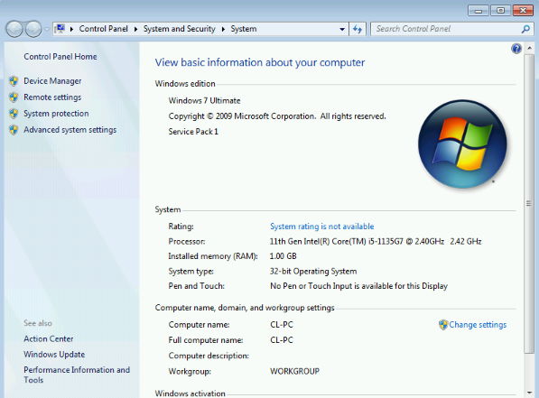This screenshot has width=539, height=398.
Task: Click the computer icon in address bar
Action: (x=60, y=29)
